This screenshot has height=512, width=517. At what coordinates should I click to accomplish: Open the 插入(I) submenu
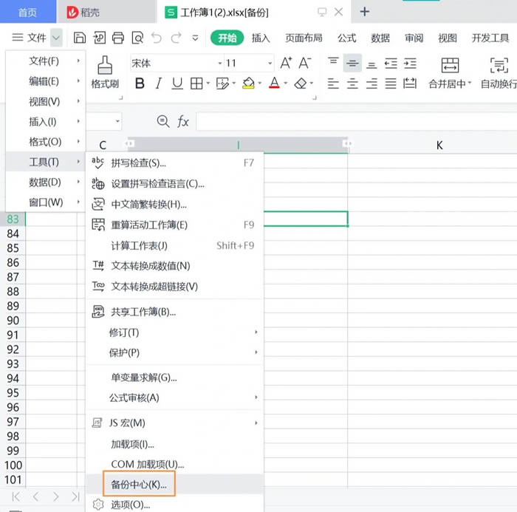(x=46, y=122)
